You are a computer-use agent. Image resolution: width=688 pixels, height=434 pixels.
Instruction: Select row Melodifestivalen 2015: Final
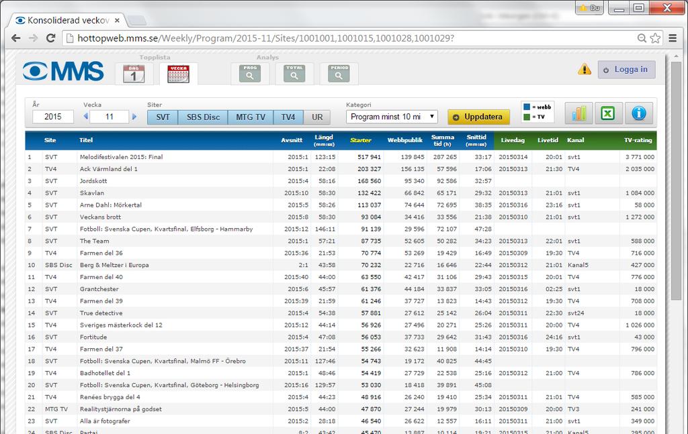341,157
